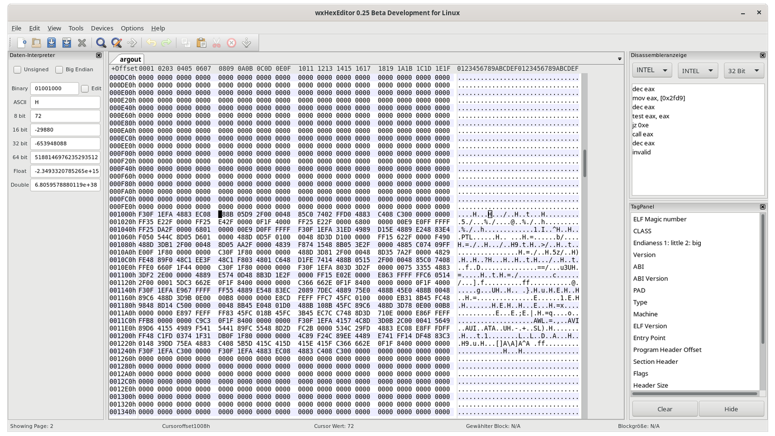Select the Save As toolbar icon
The width and height of the screenshot is (775, 436).
point(66,43)
